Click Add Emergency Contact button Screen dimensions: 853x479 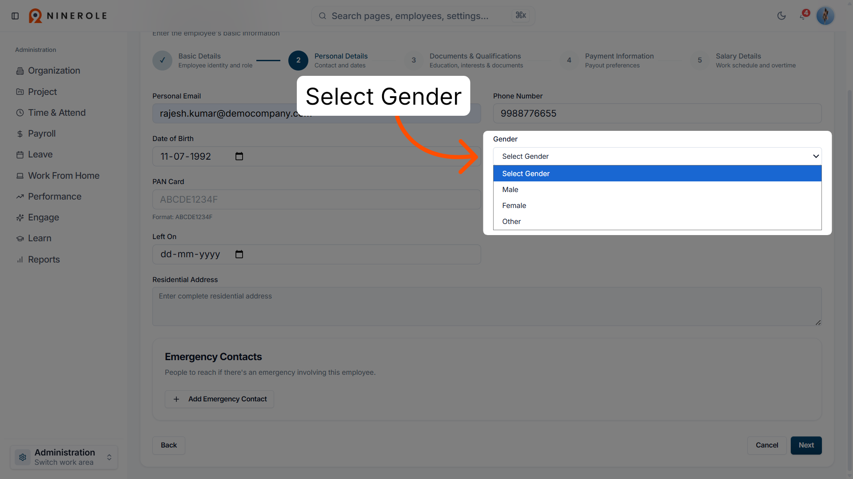[x=219, y=399]
